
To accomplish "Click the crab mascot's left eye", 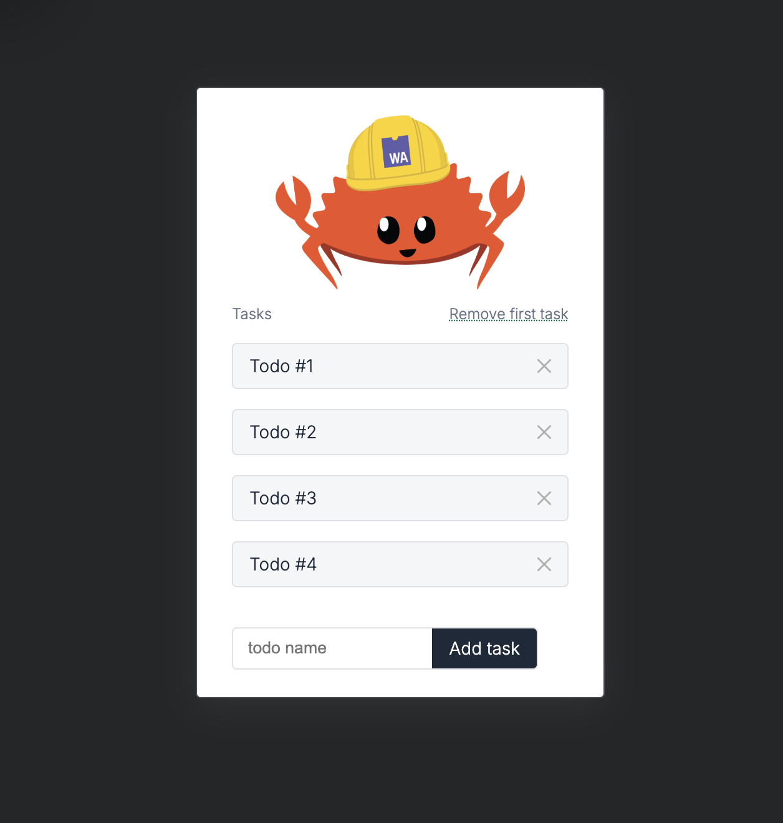I will 388,230.
